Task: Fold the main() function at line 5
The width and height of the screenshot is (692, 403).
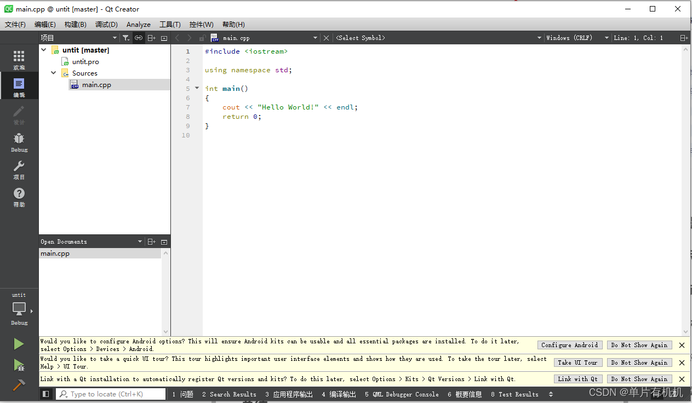Action: point(197,88)
